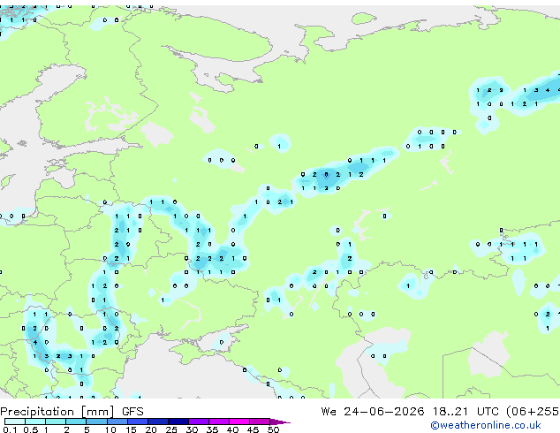Click the forecast date 'We 24-06-2026' text
The height and width of the screenshot is (433, 560).
[x=373, y=412]
